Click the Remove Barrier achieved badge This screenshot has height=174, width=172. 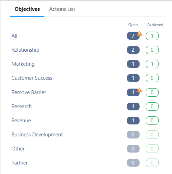coord(152,92)
